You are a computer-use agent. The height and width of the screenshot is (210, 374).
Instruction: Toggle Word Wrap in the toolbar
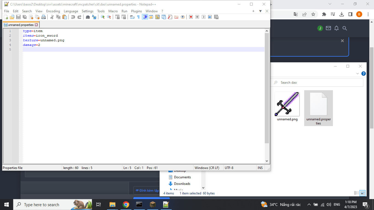132,17
